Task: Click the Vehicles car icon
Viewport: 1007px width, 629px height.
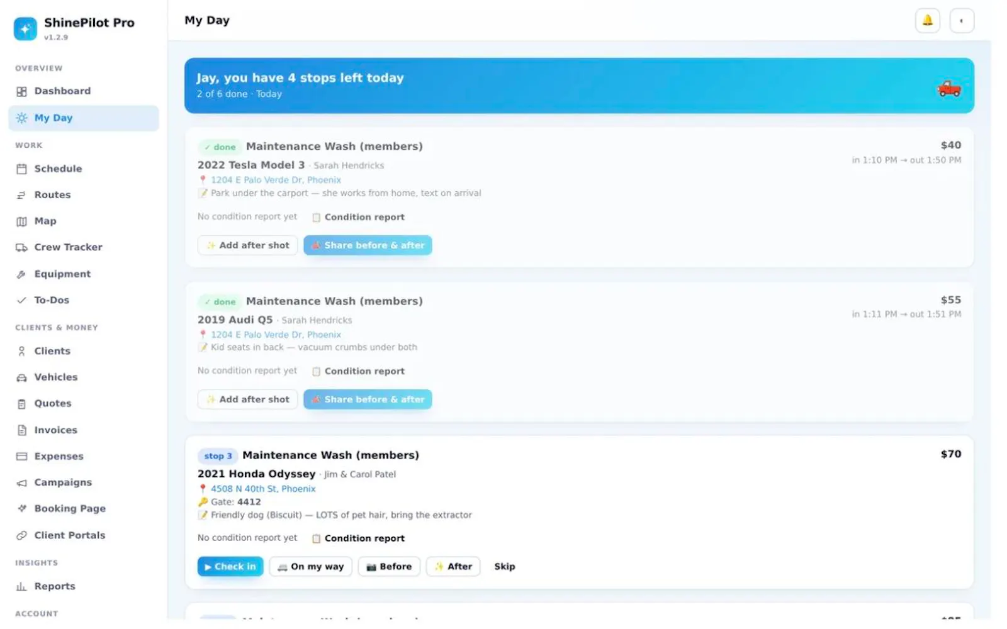Action: 21,377
